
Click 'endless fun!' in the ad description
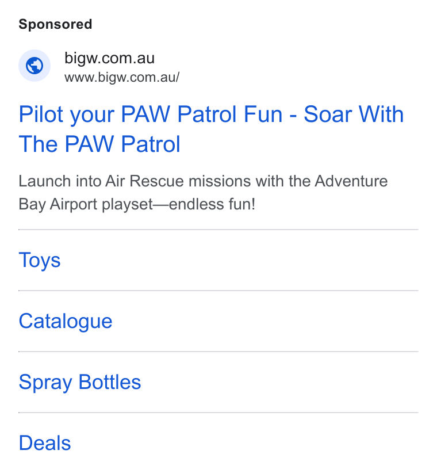coord(212,204)
